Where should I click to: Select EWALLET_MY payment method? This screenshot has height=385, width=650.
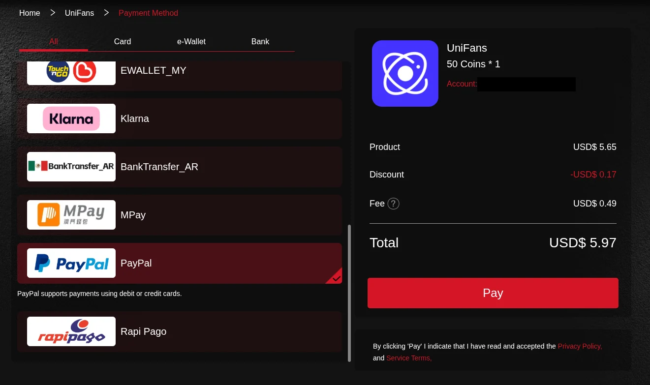(x=180, y=75)
